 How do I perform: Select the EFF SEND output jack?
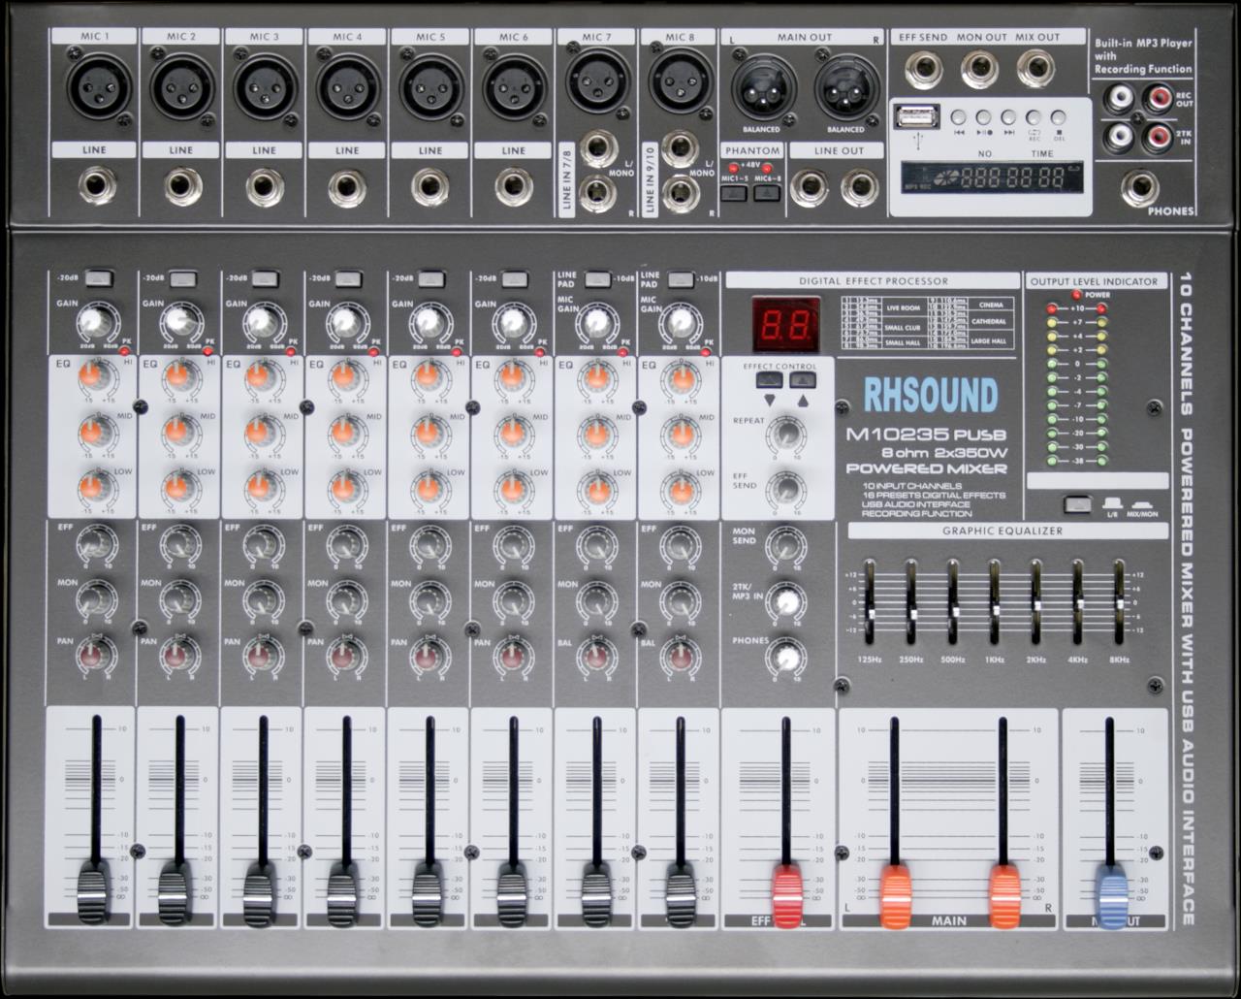924,70
